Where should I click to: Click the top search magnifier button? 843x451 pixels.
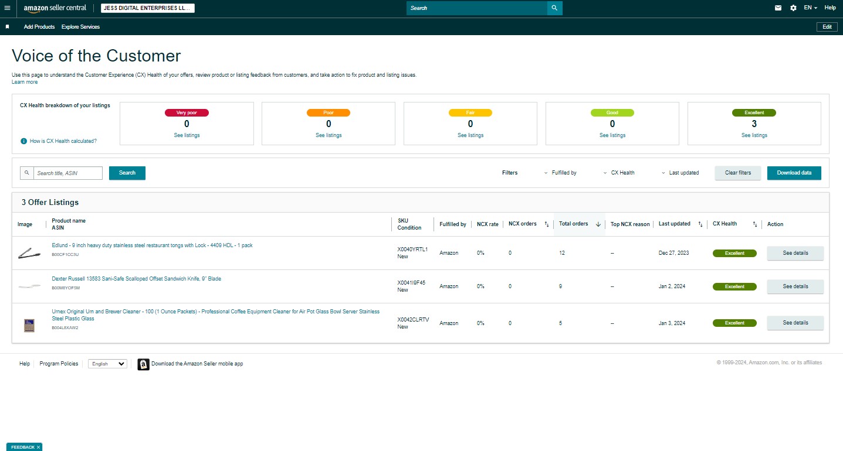pyautogui.click(x=554, y=8)
